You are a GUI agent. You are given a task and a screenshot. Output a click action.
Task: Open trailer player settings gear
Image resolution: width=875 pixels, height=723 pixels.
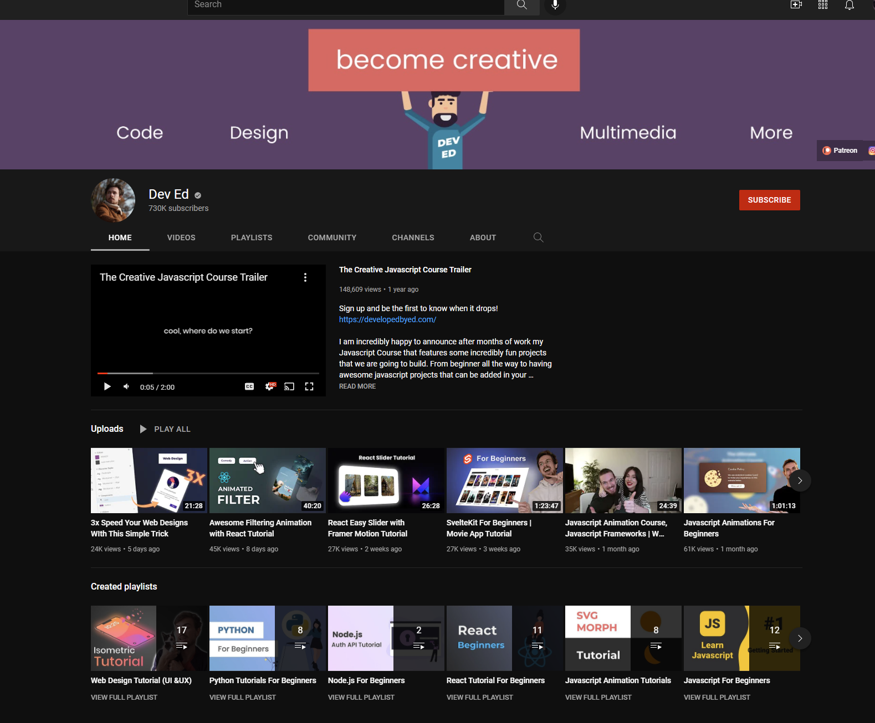coord(270,386)
